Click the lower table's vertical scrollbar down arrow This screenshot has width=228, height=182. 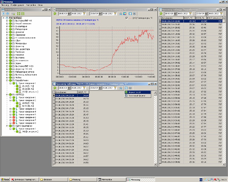pos(155,164)
